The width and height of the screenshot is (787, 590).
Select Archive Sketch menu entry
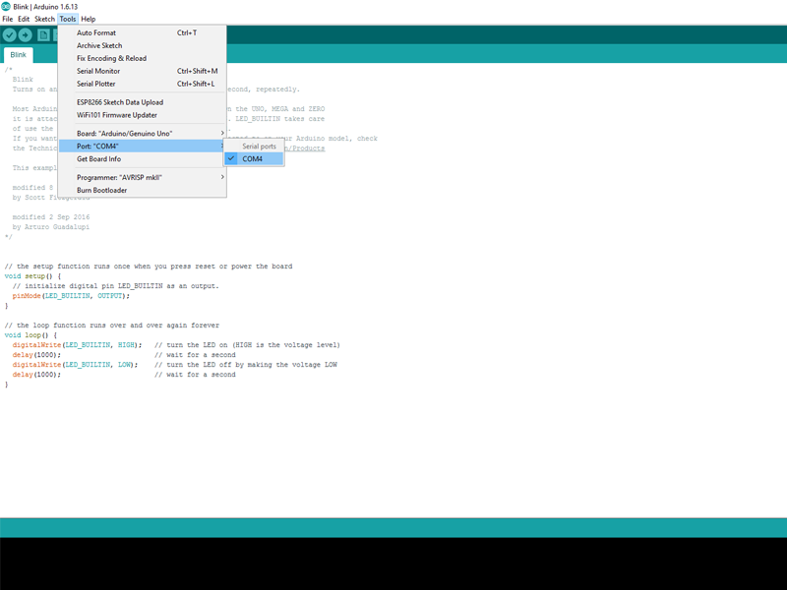pos(142,45)
